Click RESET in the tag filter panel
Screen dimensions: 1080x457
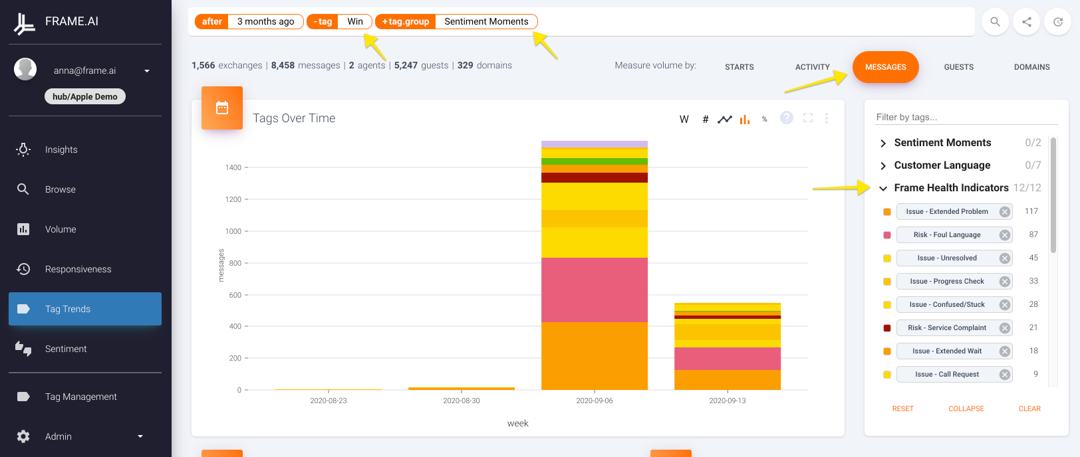pyautogui.click(x=902, y=409)
